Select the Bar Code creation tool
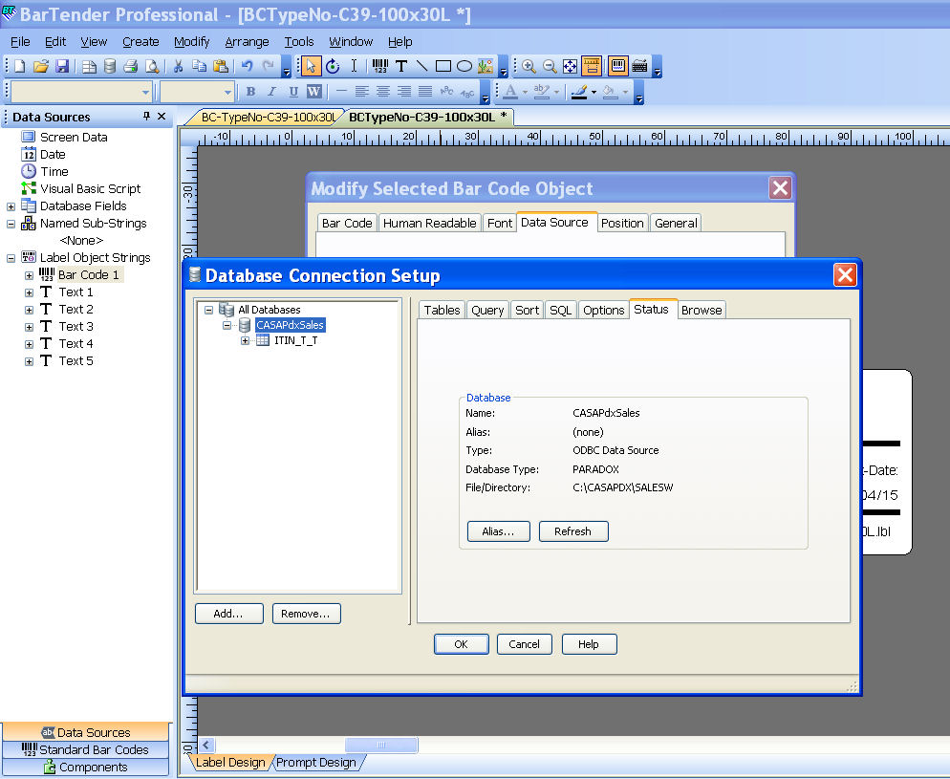This screenshot has width=950, height=779. click(379, 66)
